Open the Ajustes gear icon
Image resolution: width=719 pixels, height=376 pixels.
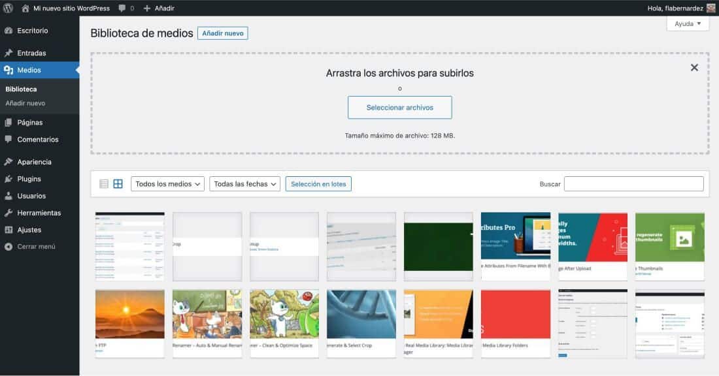8,229
